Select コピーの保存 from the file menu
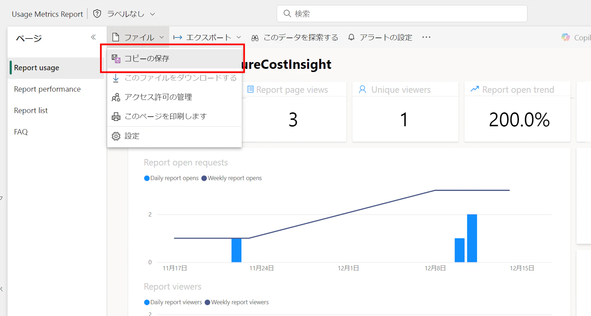Viewport: 591px width, 316px height. (x=175, y=58)
